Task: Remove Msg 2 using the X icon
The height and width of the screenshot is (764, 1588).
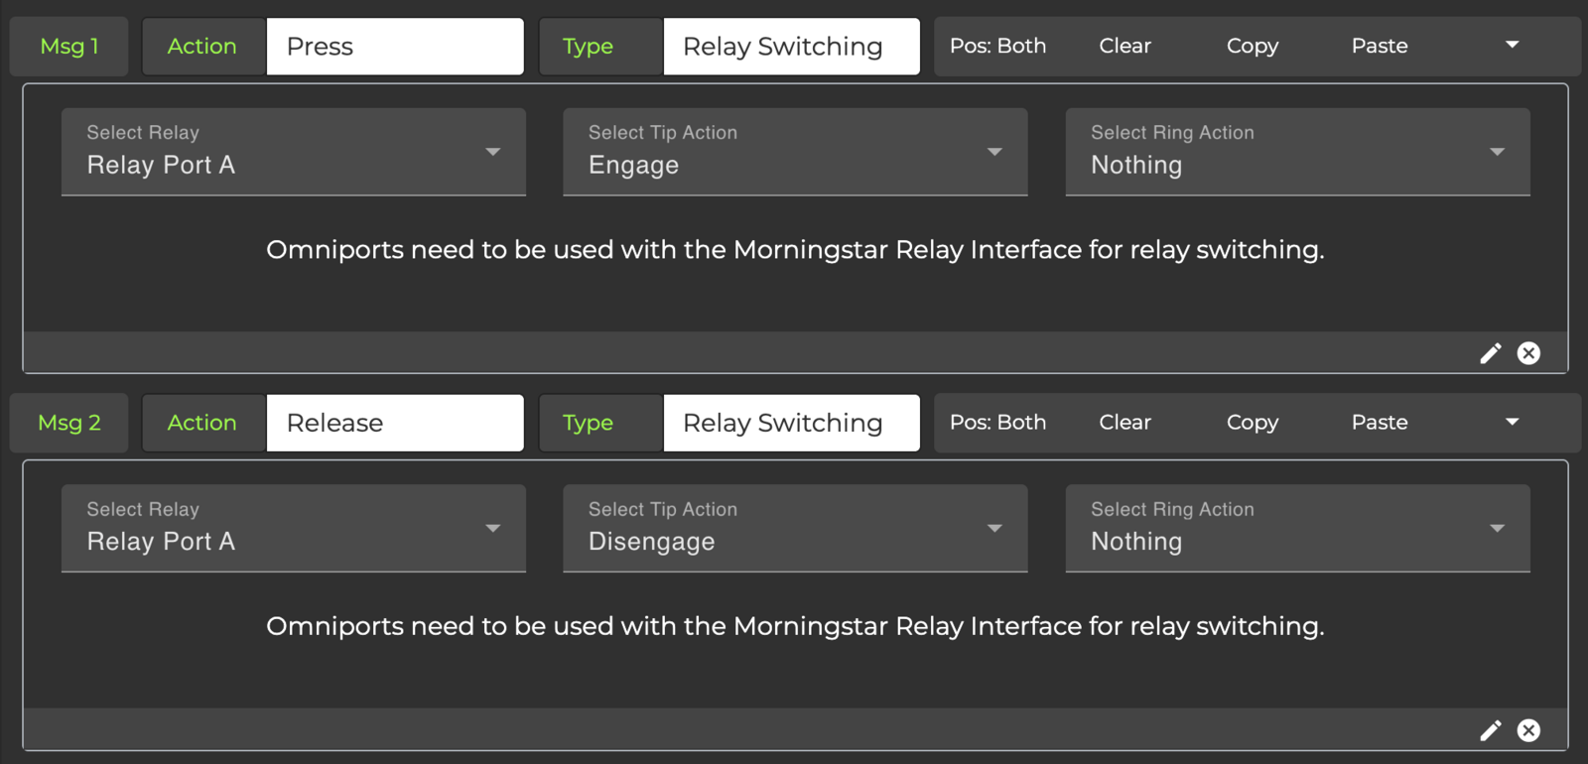Action: (1528, 730)
